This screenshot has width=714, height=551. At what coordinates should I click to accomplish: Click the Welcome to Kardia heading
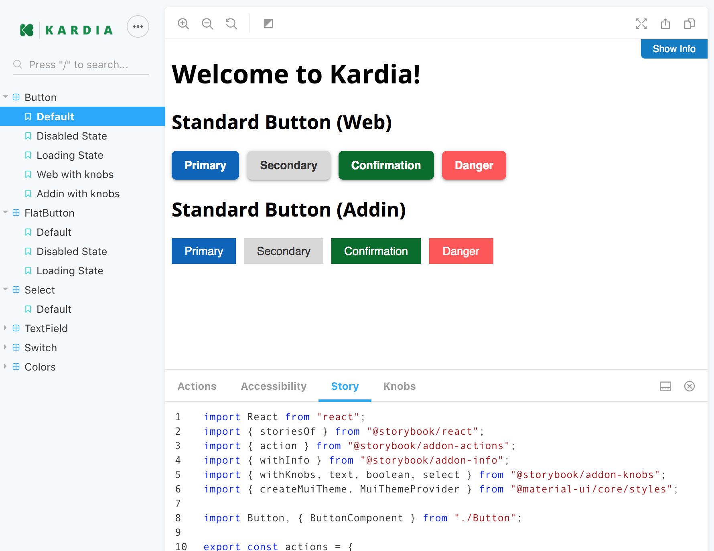pyautogui.click(x=296, y=74)
